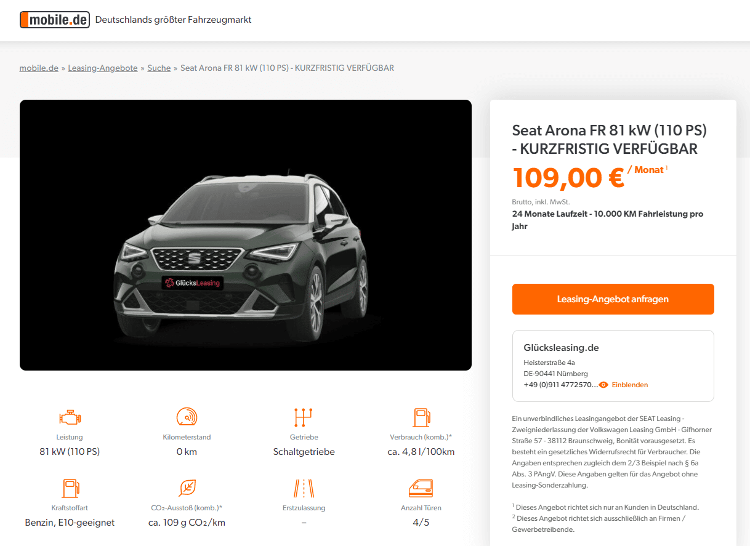Viewport: 750px width, 546px height.
Task: Click the 109,00 € monthly price
Action: [x=568, y=178]
